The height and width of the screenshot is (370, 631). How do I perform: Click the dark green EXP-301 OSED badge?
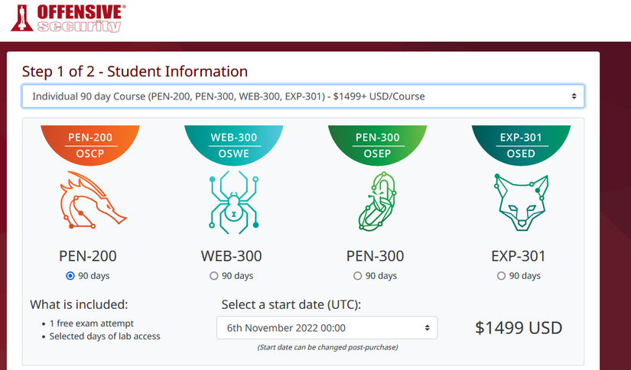(520, 144)
